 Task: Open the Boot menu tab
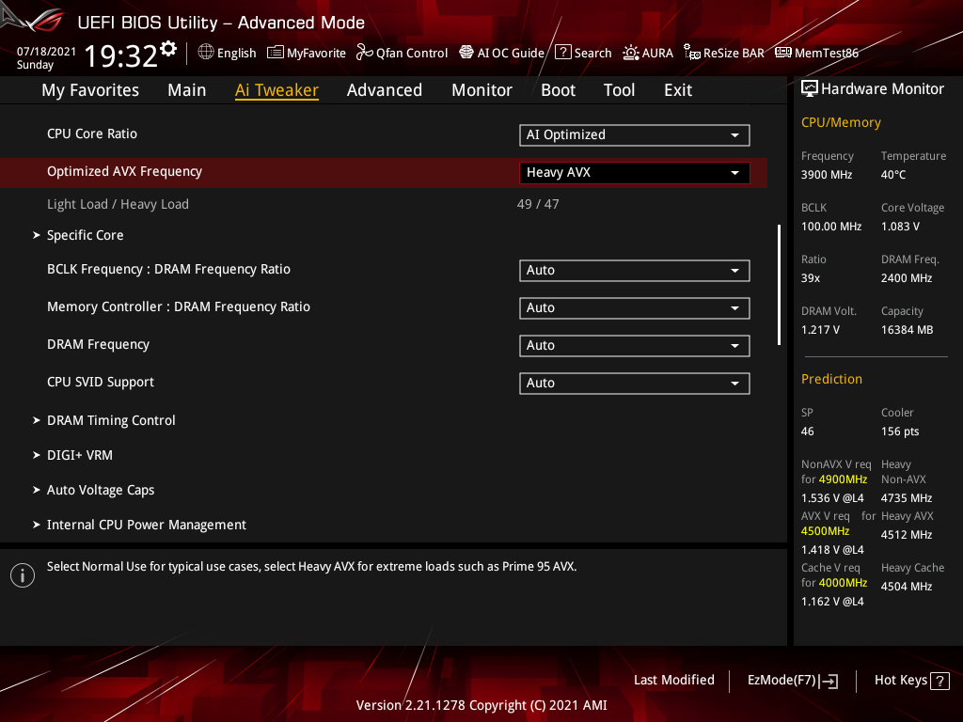558,89
